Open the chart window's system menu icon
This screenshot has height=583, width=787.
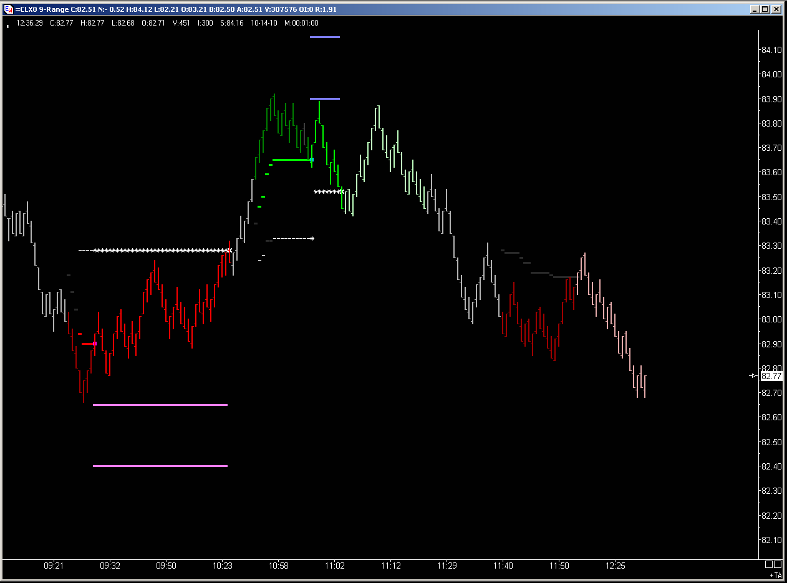[x=7, y=9]
